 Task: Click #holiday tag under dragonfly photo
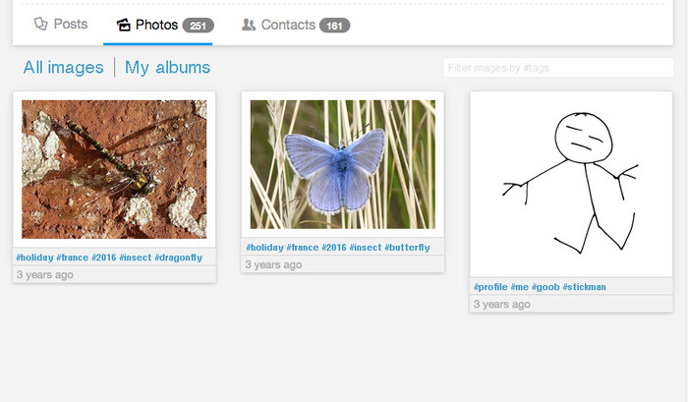[34, 258]
